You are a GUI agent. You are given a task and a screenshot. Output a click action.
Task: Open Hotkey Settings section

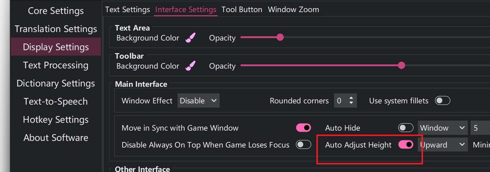pyautogui.click(x=56, y=120)
